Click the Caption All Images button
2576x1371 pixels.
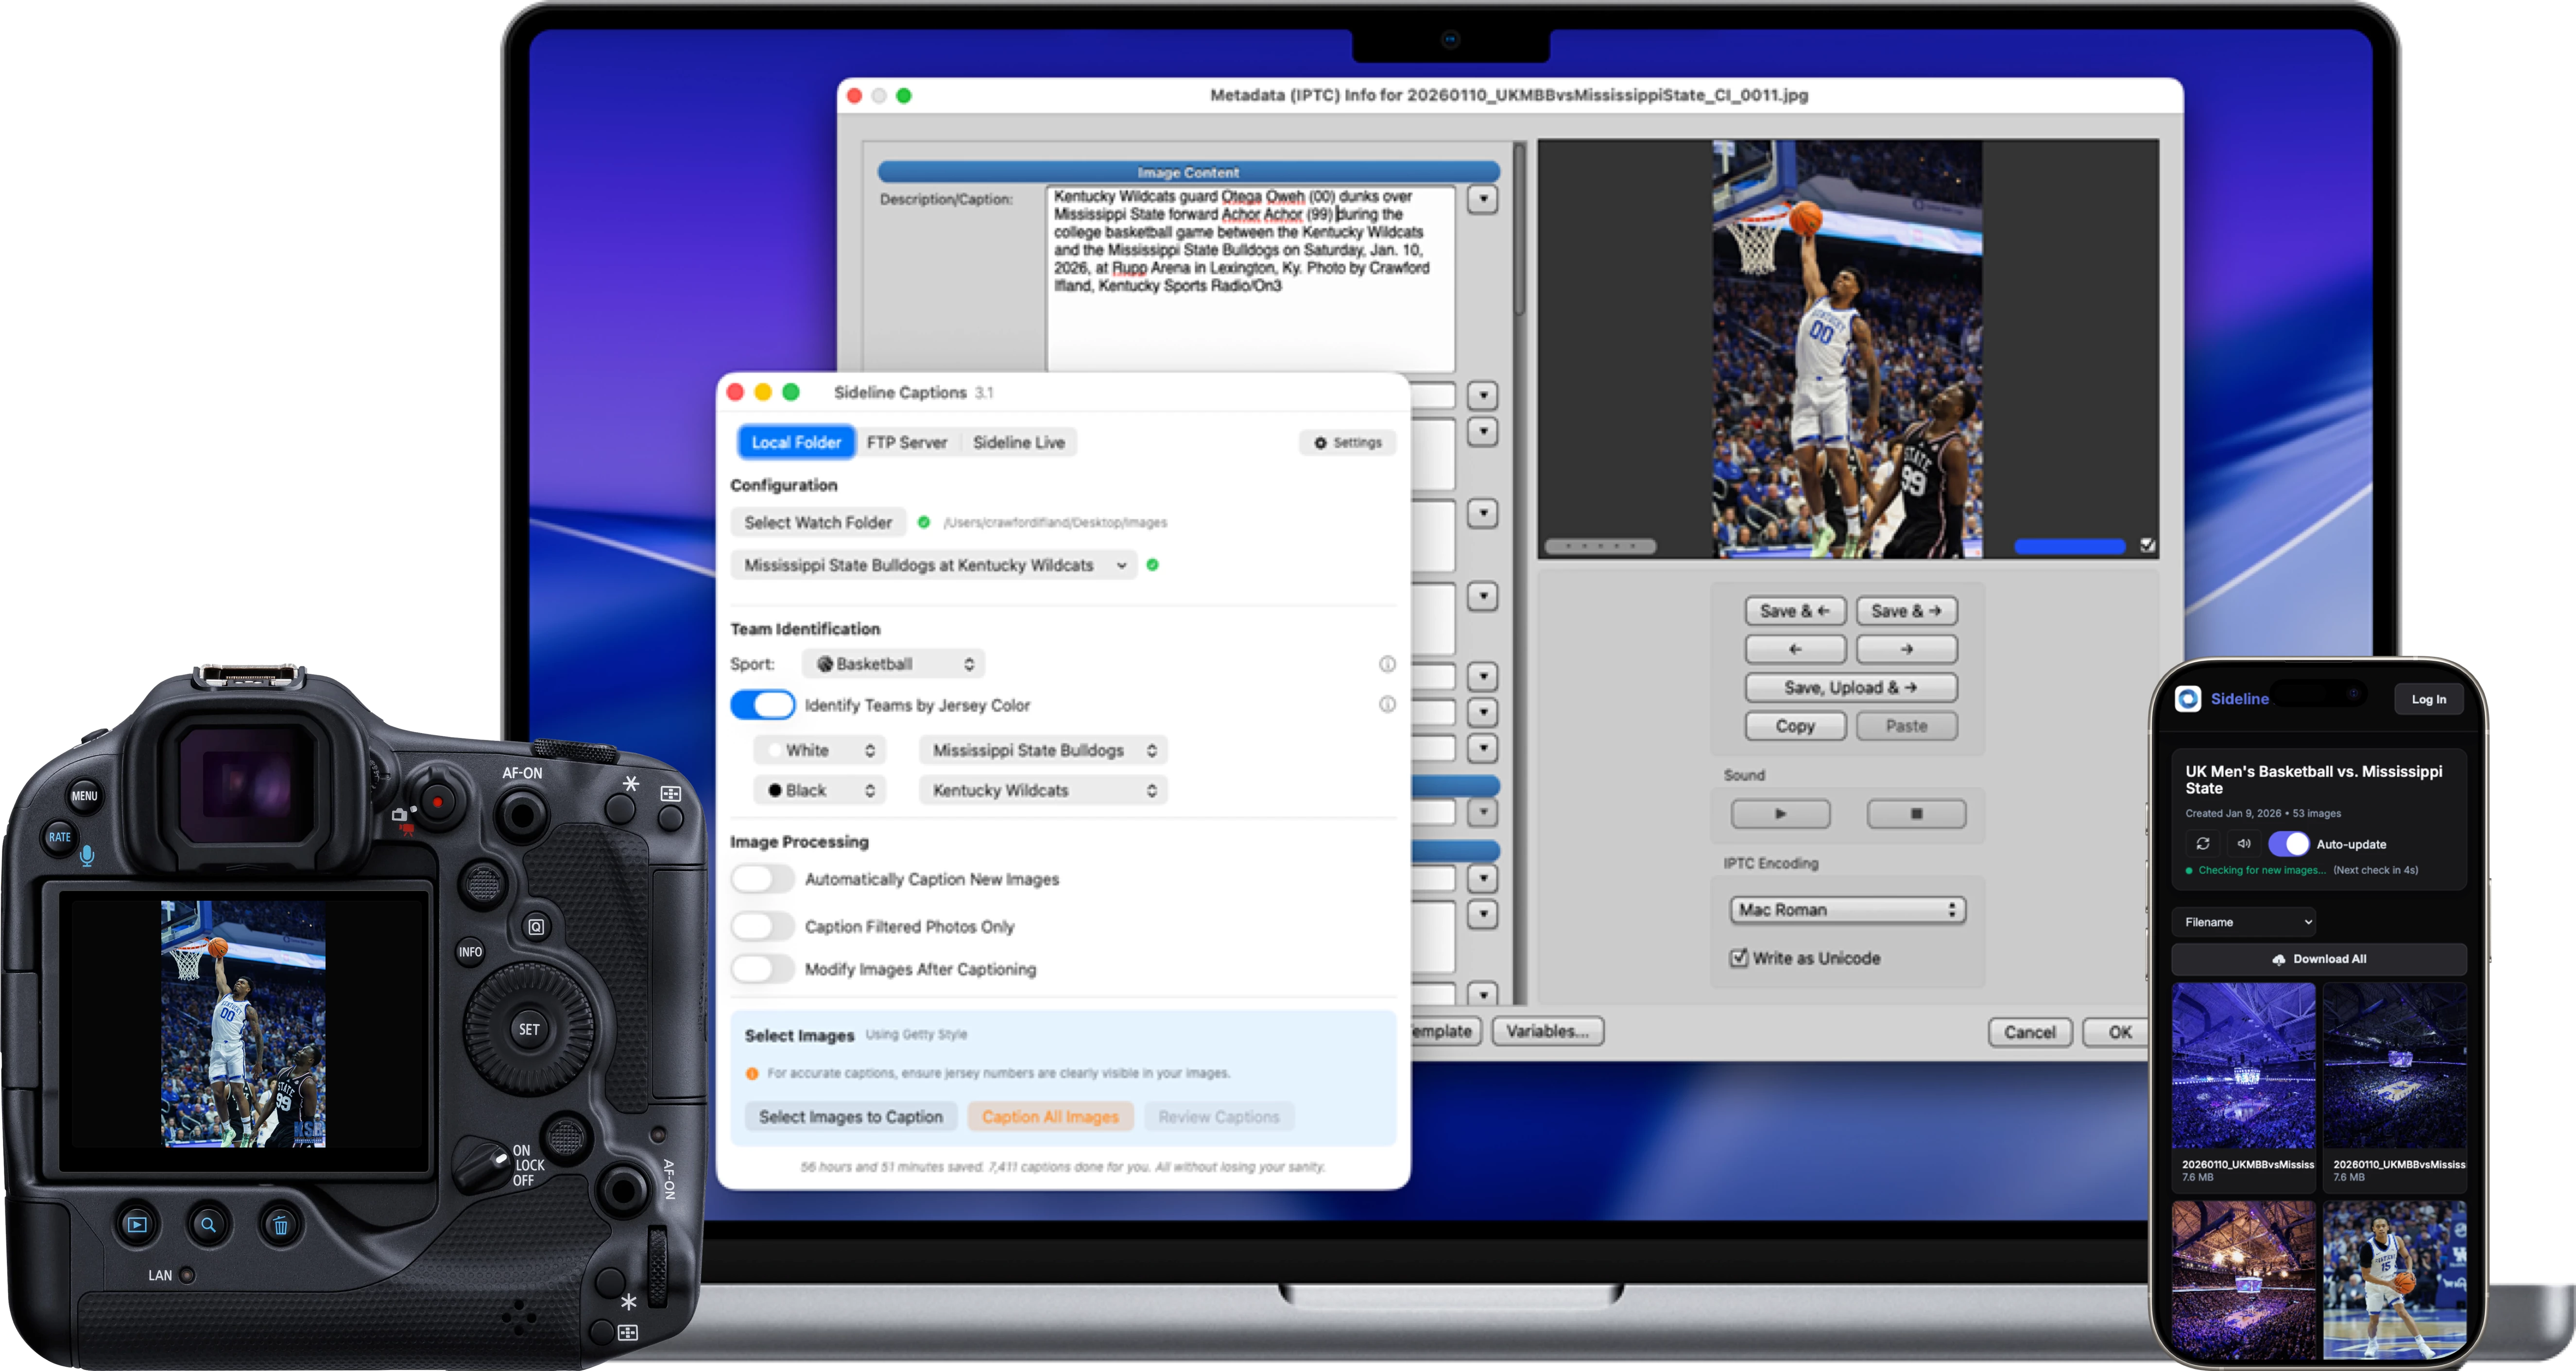click(1050, 1116)
